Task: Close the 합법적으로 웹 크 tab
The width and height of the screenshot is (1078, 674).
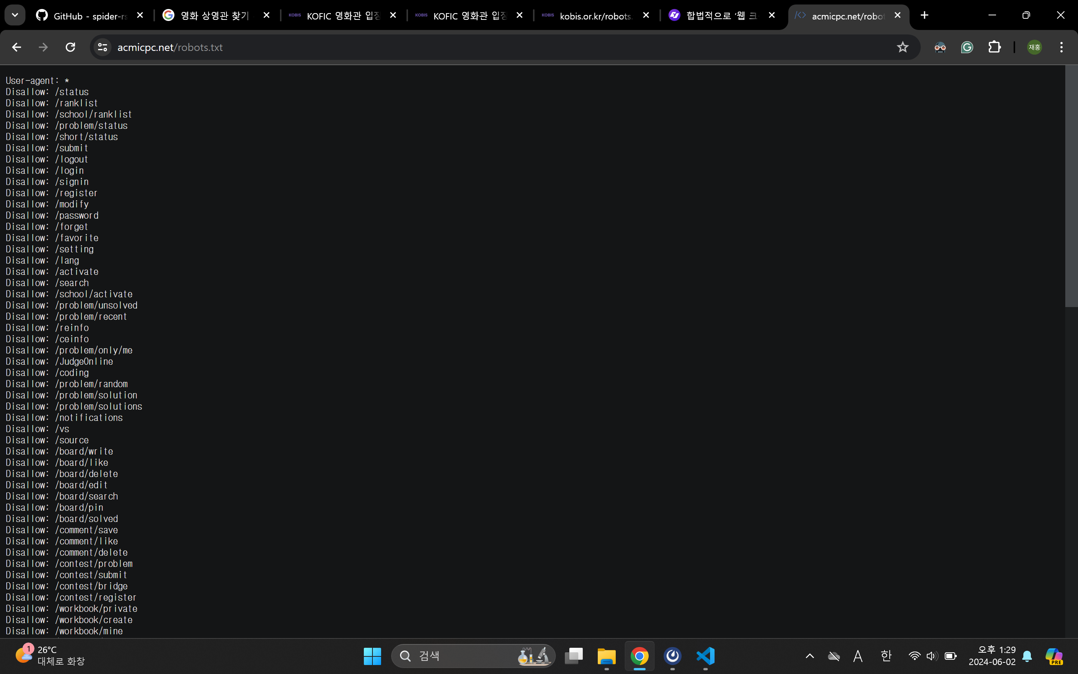Action: (772, 15)
